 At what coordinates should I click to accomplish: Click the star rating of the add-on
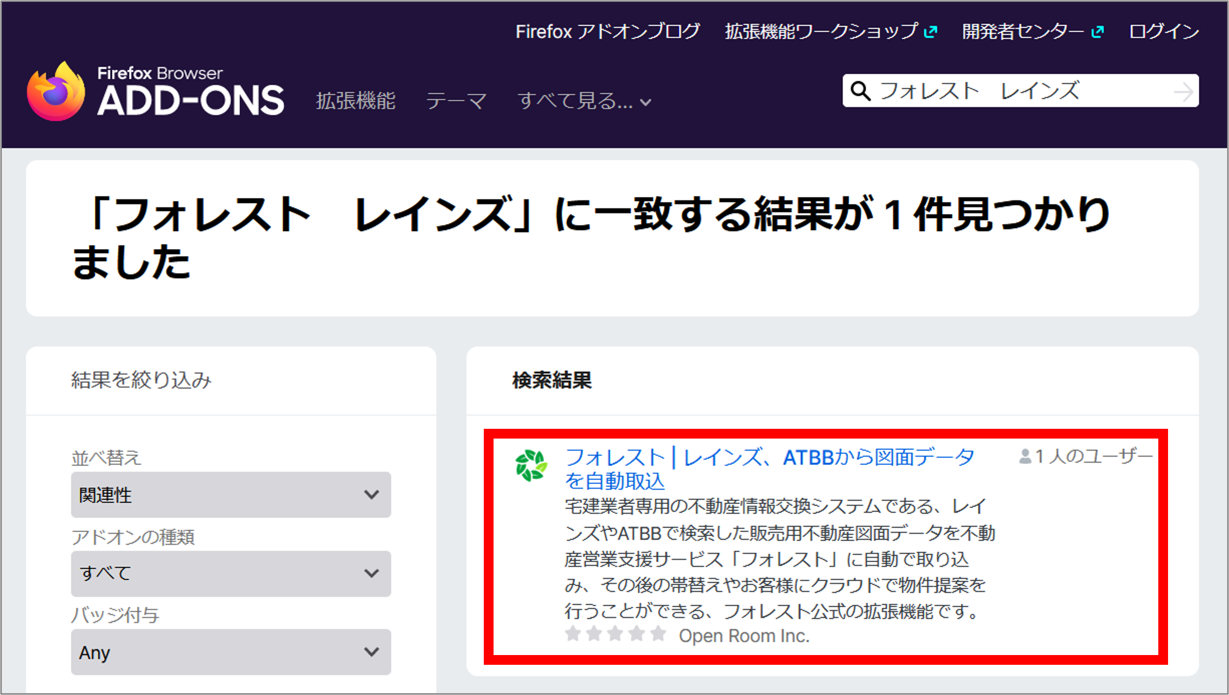click(x=615, y=634)
